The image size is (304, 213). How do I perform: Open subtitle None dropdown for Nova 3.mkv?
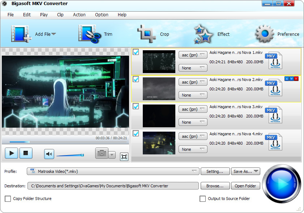(193, 122)
